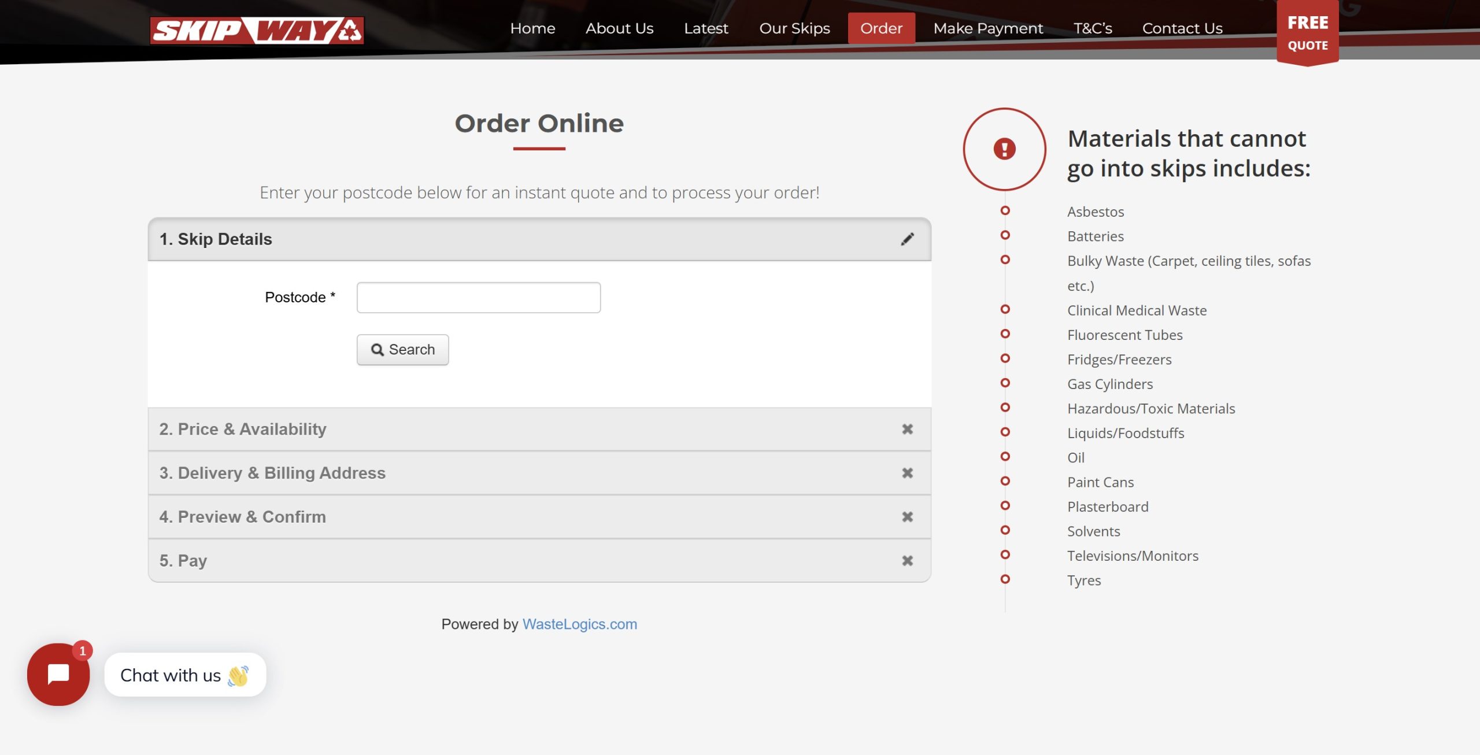Viewport: 1480px width, 755px height.
Task: Open the red chat bubble icon
Action: 58,675
